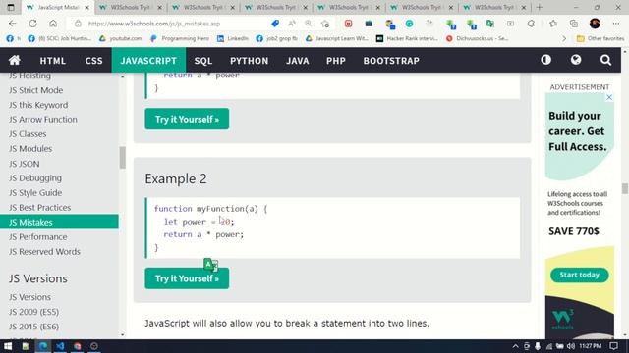The width and height of the screenshot is (629, 353).
Task: Switch to the last W3Schools Tryit tab
Action: click(x=494, y=7)
